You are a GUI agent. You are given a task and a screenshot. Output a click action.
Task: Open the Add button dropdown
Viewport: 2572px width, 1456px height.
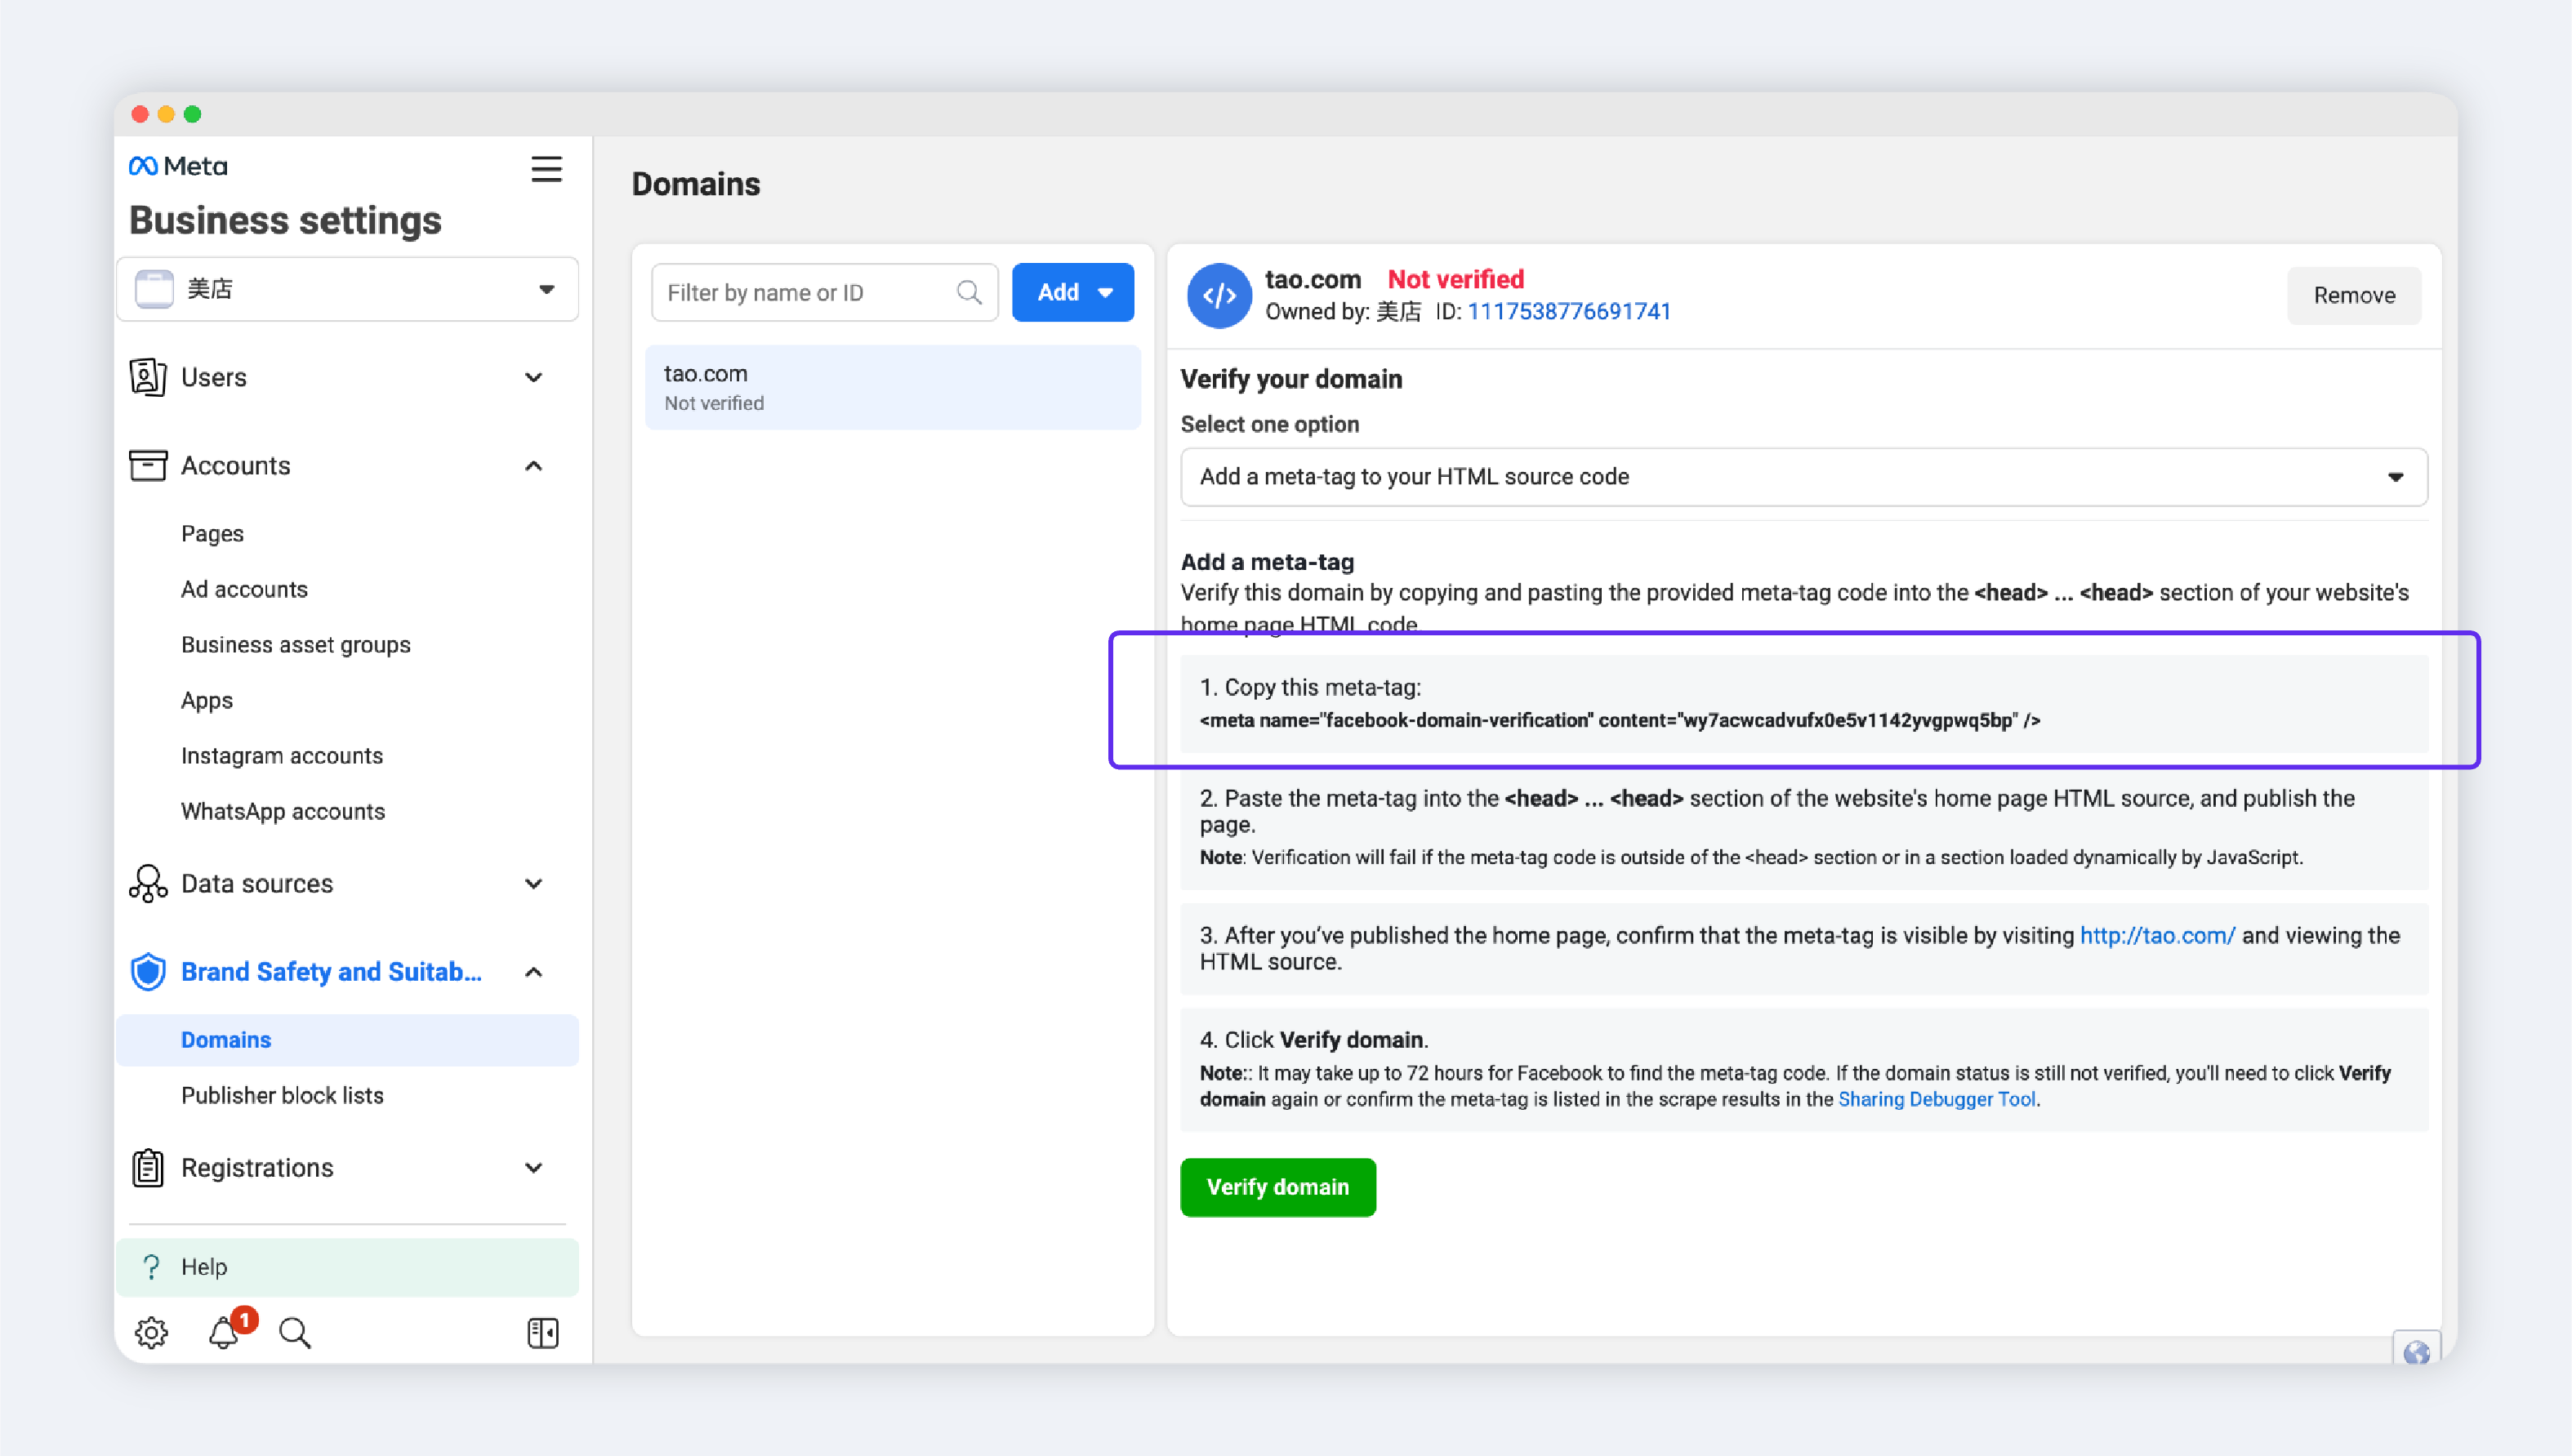point(1073,292)
